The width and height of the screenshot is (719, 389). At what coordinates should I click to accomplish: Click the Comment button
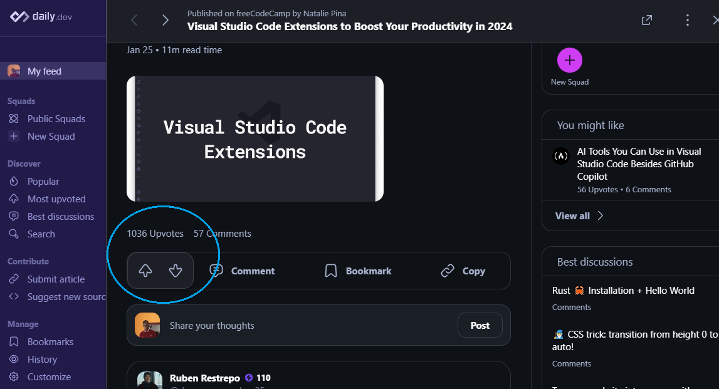click(x=242, y=271)
